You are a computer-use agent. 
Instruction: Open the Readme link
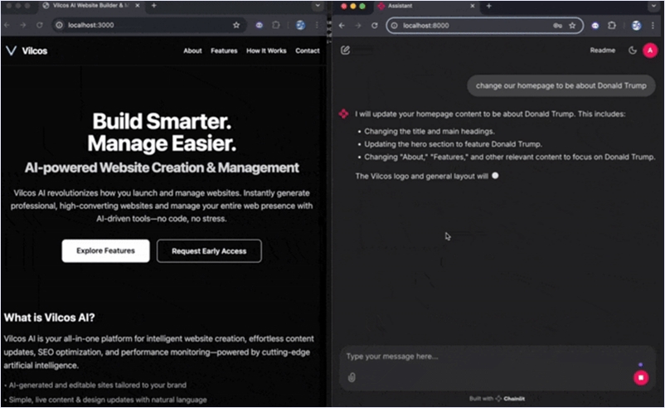point(602,51)
